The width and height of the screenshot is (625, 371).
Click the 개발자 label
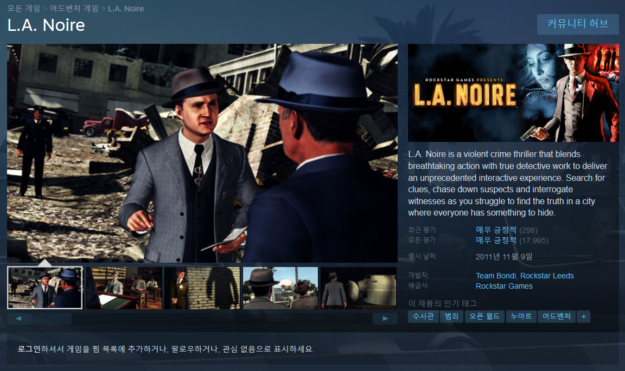coord(418,275)
